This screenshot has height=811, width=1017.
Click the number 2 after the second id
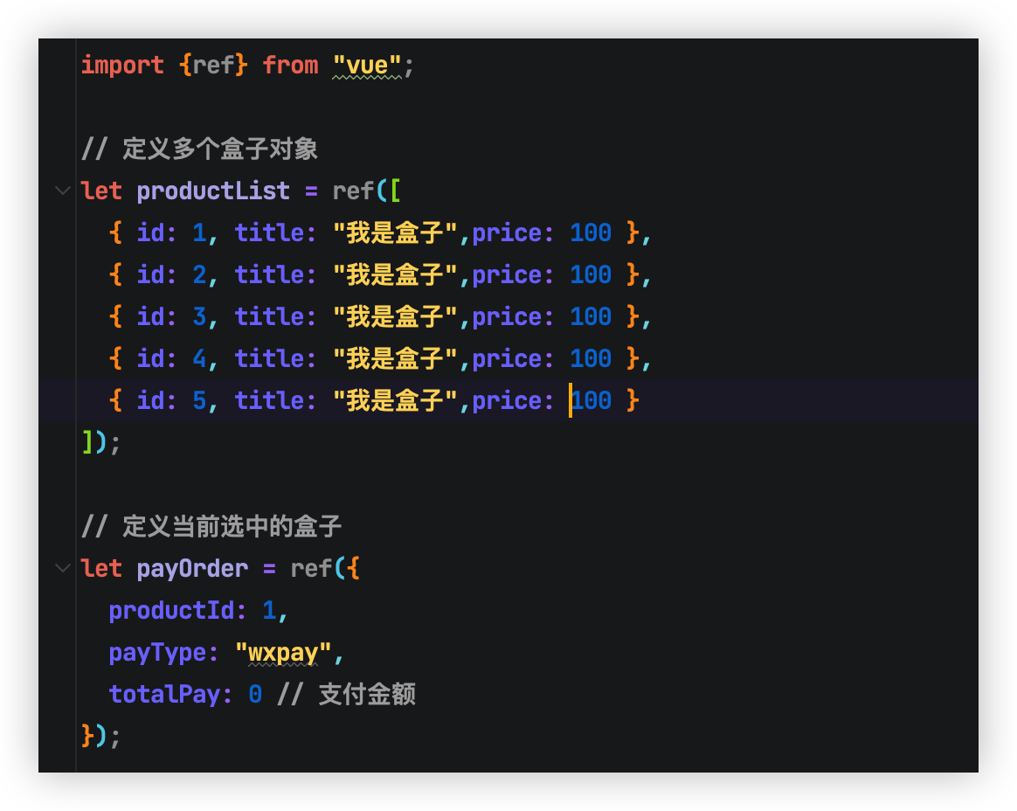(199, 275)
